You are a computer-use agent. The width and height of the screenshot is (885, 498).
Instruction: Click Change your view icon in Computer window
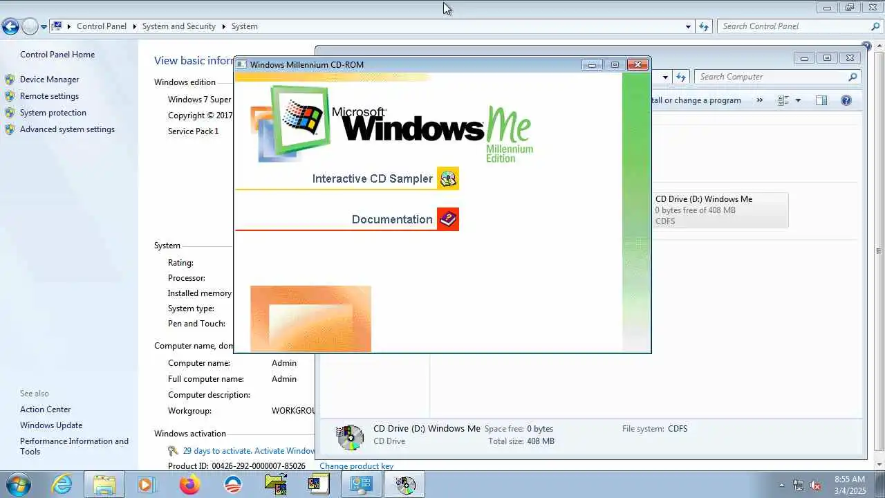783,100
